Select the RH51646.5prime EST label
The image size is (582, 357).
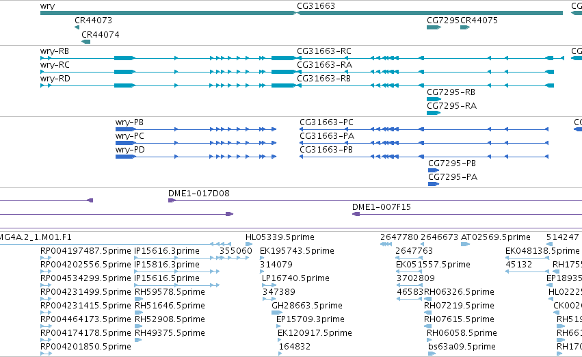click(170, 306)
